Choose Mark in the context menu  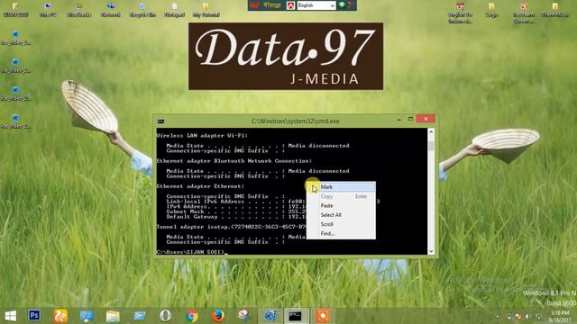click(341, 187)
